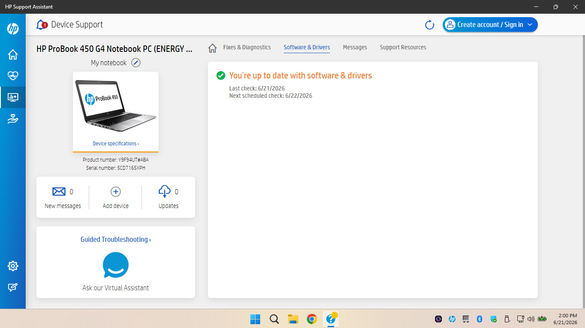Click the refresh icon in the header
This screenshot has height=328, width=585.
[x=429, y=25]
